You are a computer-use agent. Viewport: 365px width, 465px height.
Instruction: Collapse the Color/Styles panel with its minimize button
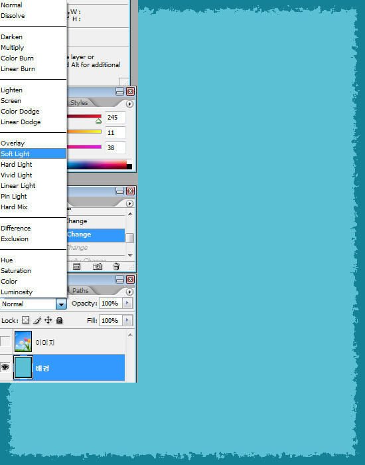[119, 92]
